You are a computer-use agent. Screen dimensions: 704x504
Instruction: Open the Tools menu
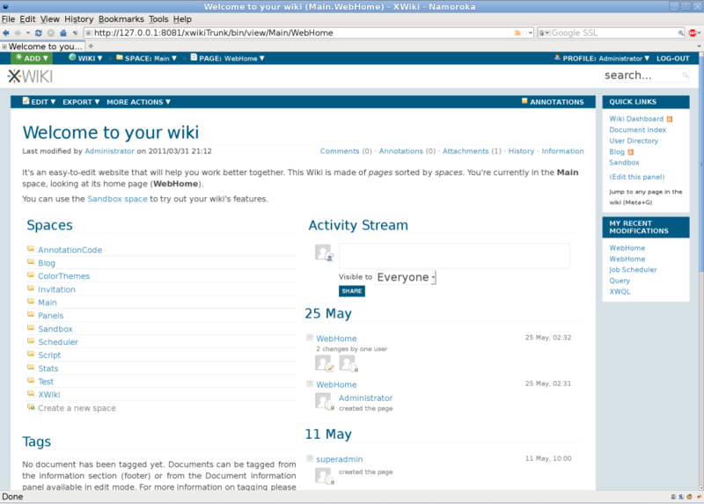coord(158,19)
